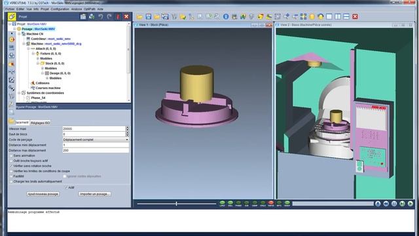This screenshot has height=236, width=419.
Task: Switch to the Réglages ISO tab
Action: [41, 123]
